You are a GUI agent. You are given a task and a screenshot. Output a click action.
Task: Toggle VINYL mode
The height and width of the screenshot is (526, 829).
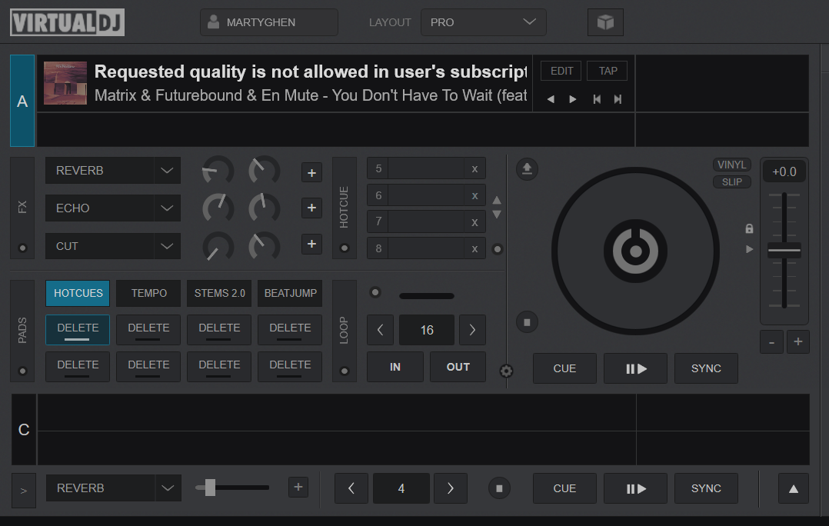(x=732, y=165)
